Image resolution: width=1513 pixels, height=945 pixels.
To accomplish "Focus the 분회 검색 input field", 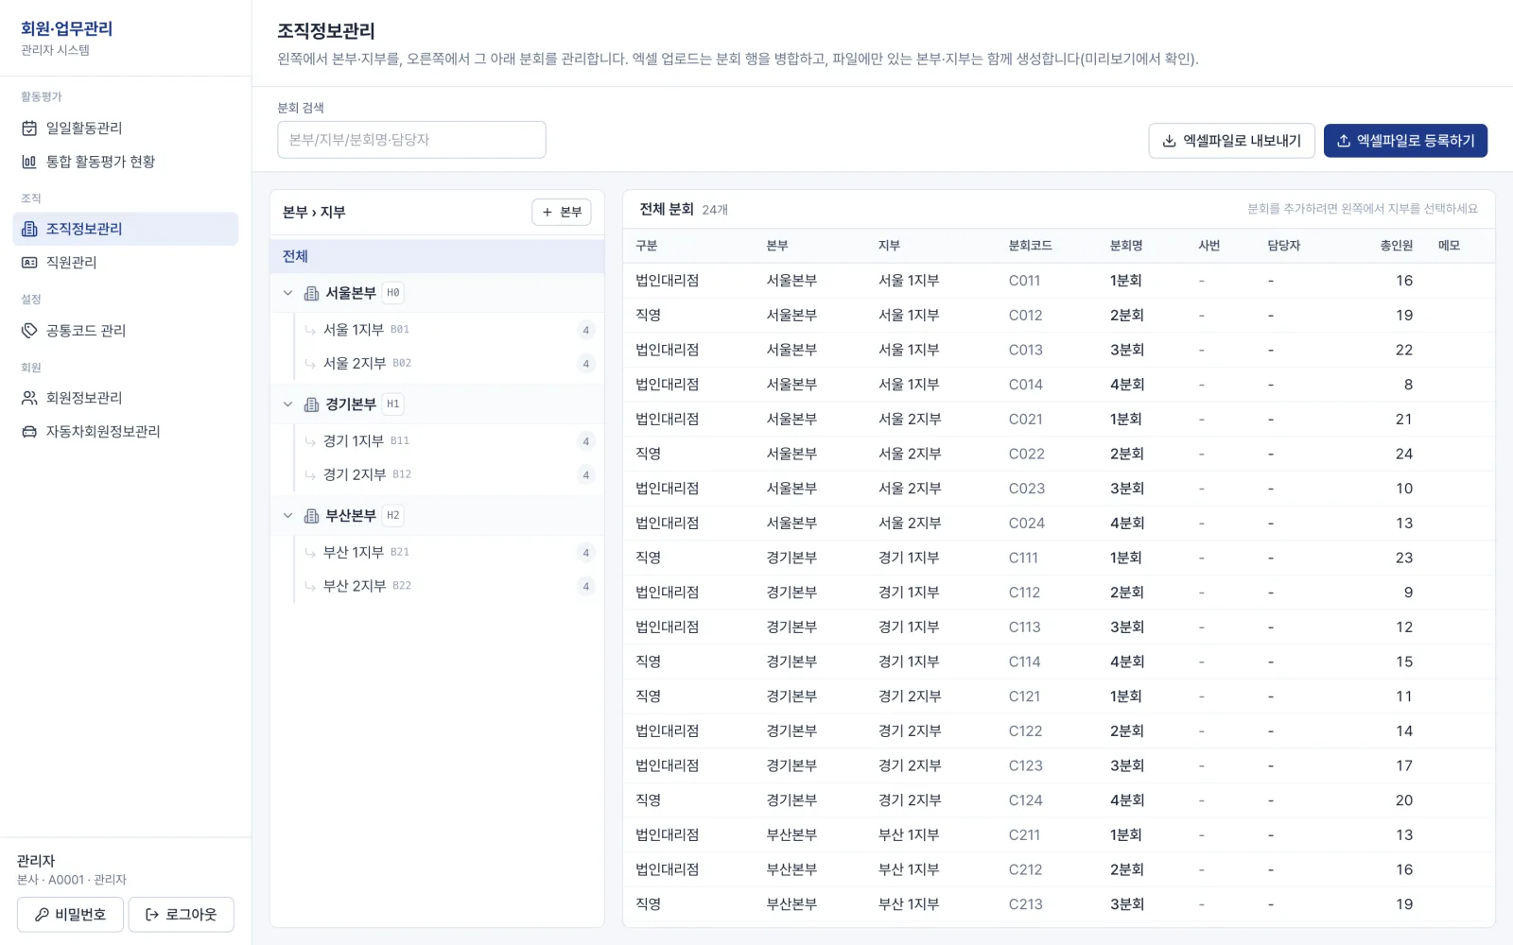I will [x=411, y=140].
